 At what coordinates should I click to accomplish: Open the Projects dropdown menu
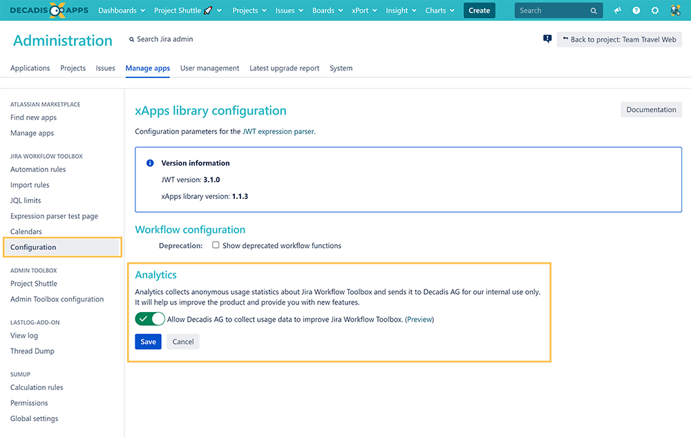click(x=249, y=10)
